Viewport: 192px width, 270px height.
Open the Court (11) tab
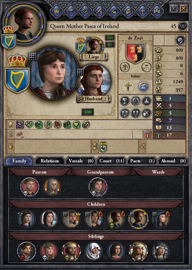(111, 161)
